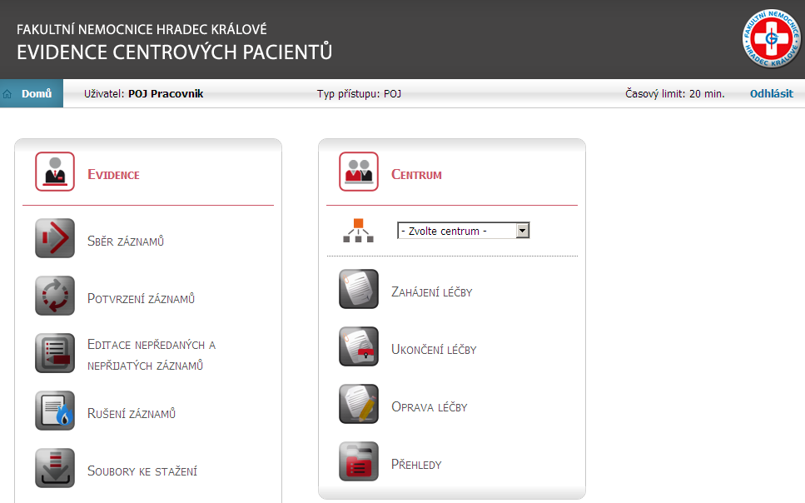Click the Editace nepředaných záznamů list icon

(x=55, y=353)
